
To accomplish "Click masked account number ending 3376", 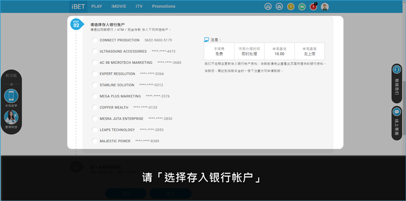I will [158, 96].
